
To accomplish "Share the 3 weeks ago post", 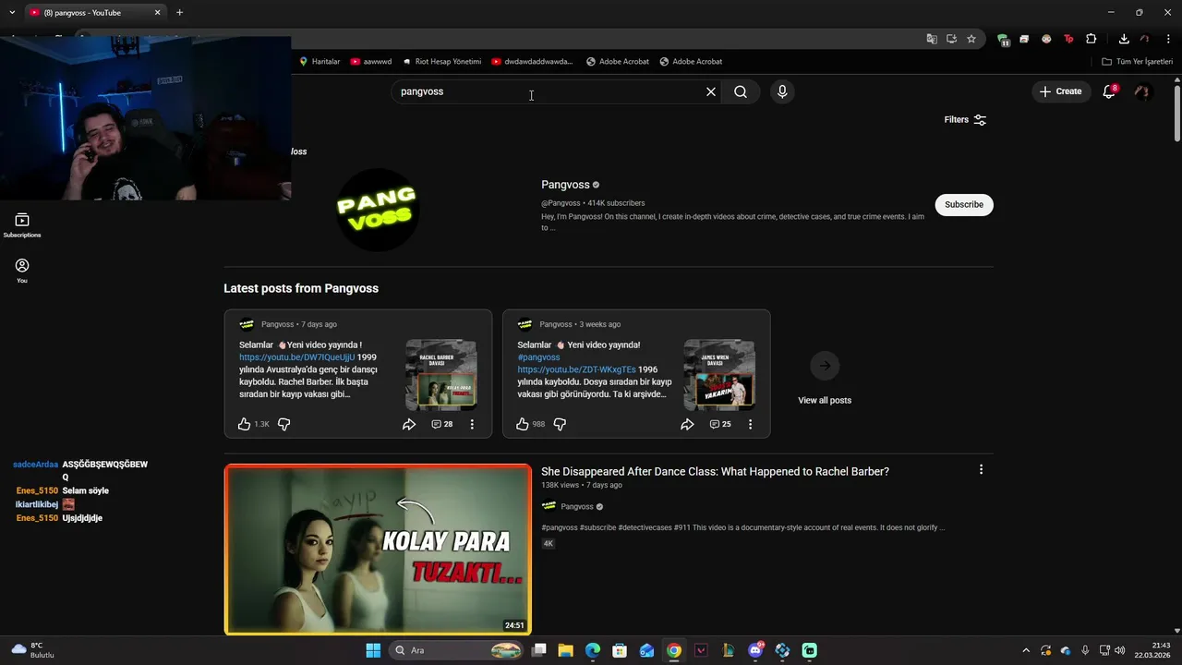I will click(687, 424).
